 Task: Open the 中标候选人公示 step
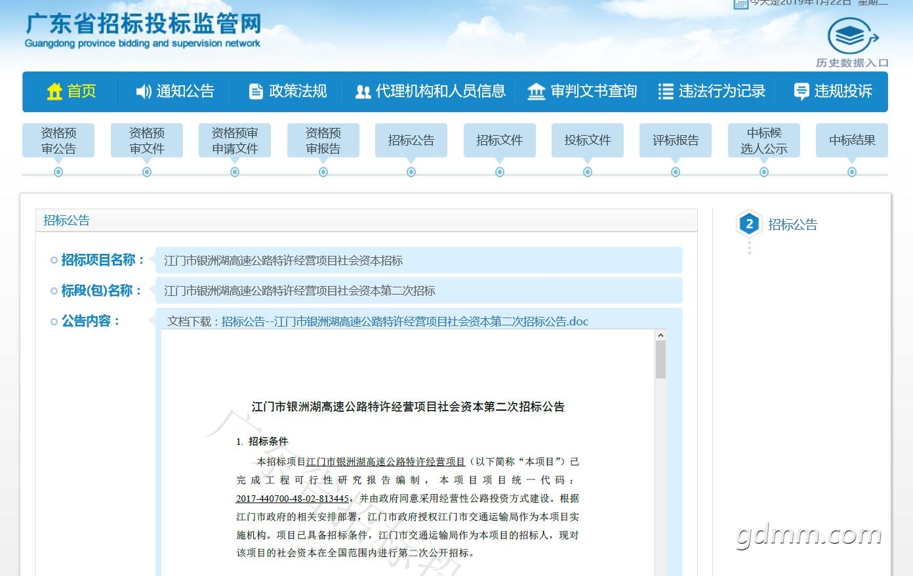pyautogui.click(x=763, y=140)
